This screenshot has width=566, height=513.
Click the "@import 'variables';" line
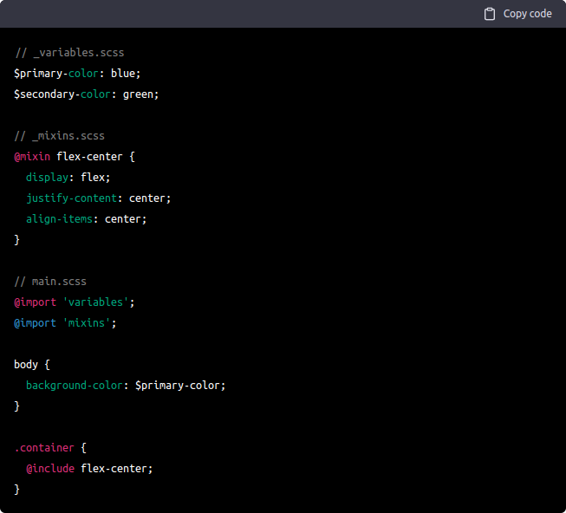tap(75, 302)
